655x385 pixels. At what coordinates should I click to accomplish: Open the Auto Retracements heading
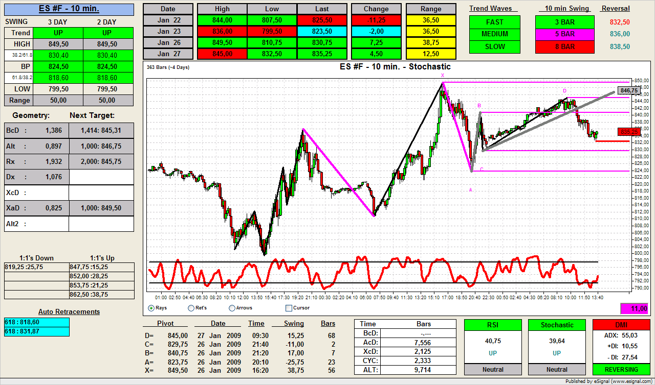[x=69, y=311]
